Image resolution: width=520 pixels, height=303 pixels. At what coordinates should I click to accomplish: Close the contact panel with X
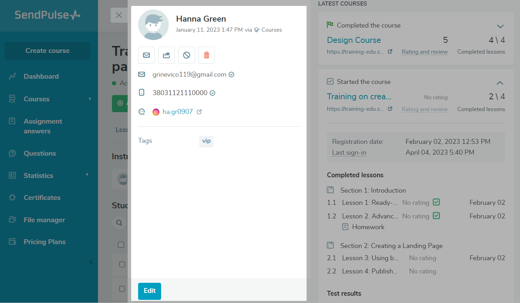pyautogui.click(x=119, y=15)
